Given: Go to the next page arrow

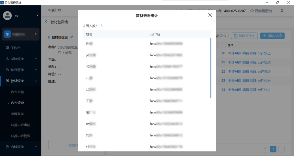Looking at the screenshot, I should click(281, 149).
